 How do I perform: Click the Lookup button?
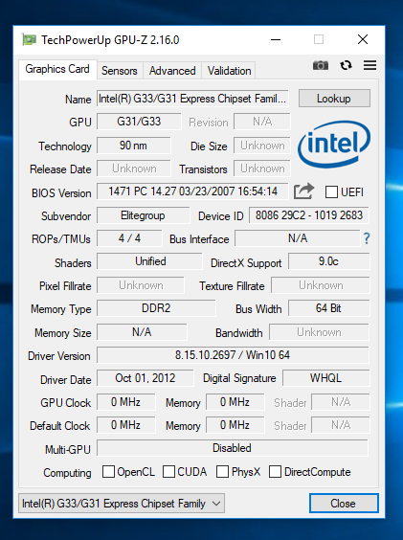334,99
